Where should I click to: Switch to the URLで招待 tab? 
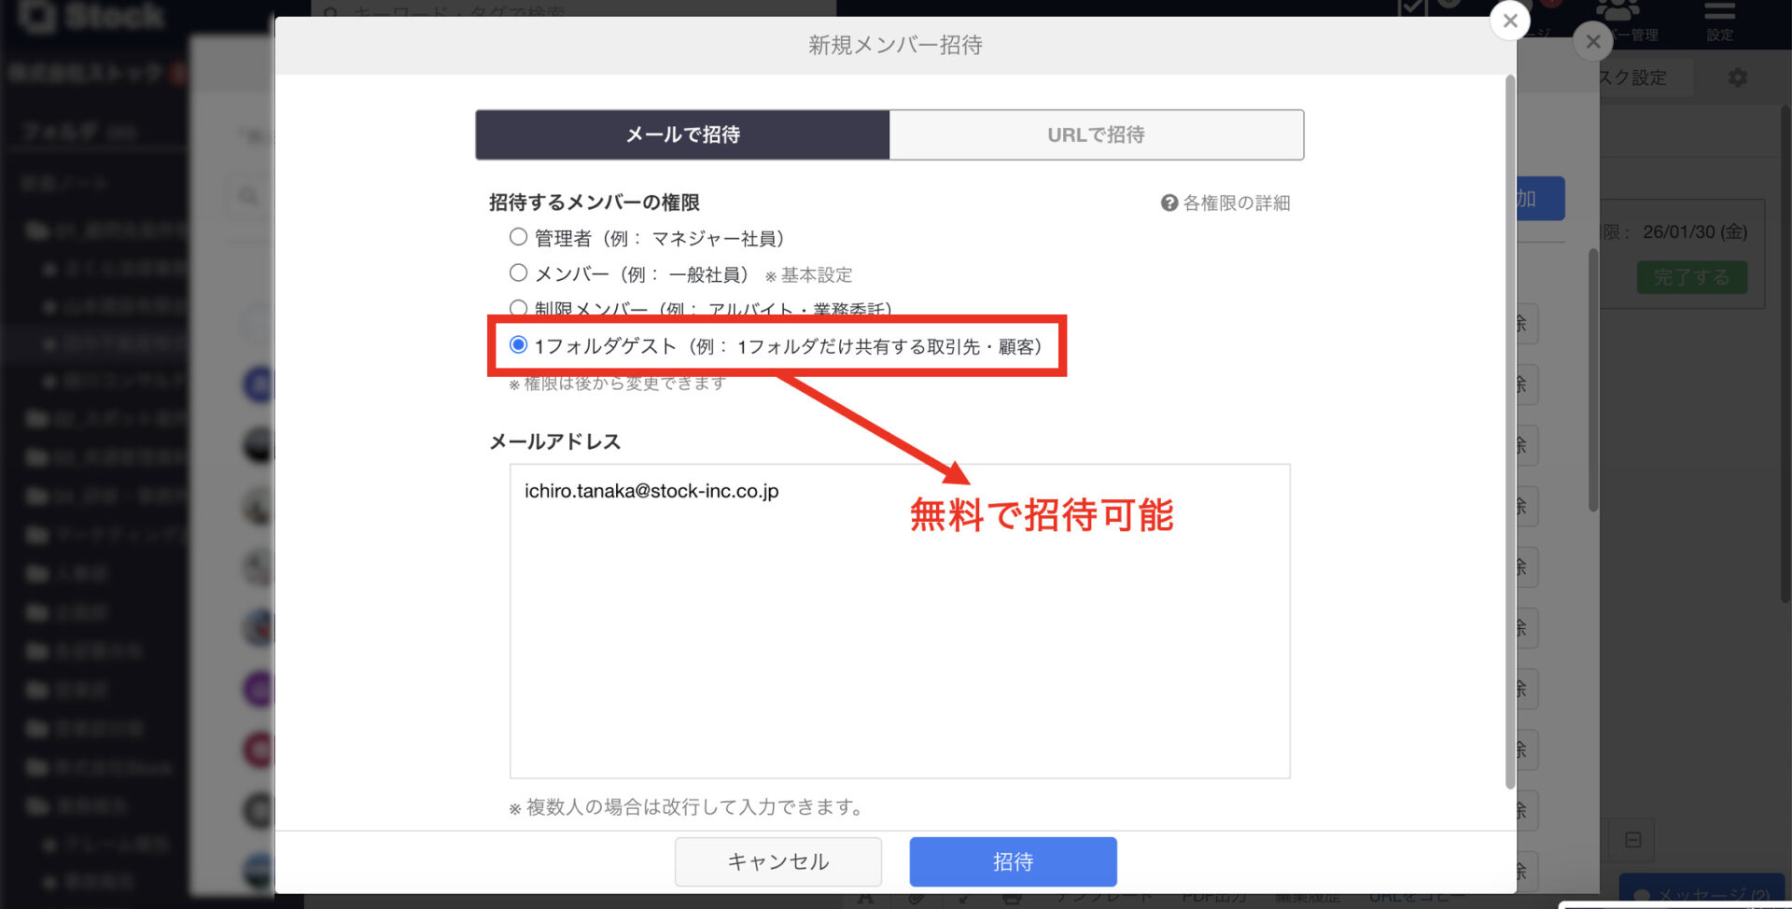point(1096,134)
